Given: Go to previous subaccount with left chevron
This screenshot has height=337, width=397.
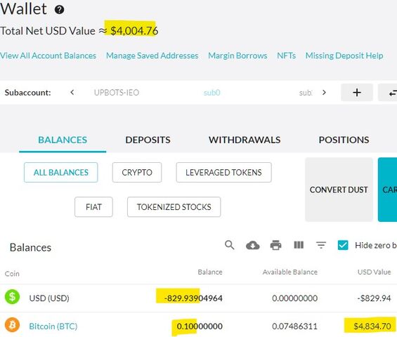Looking at the screenshot, I should click(72, 93).
